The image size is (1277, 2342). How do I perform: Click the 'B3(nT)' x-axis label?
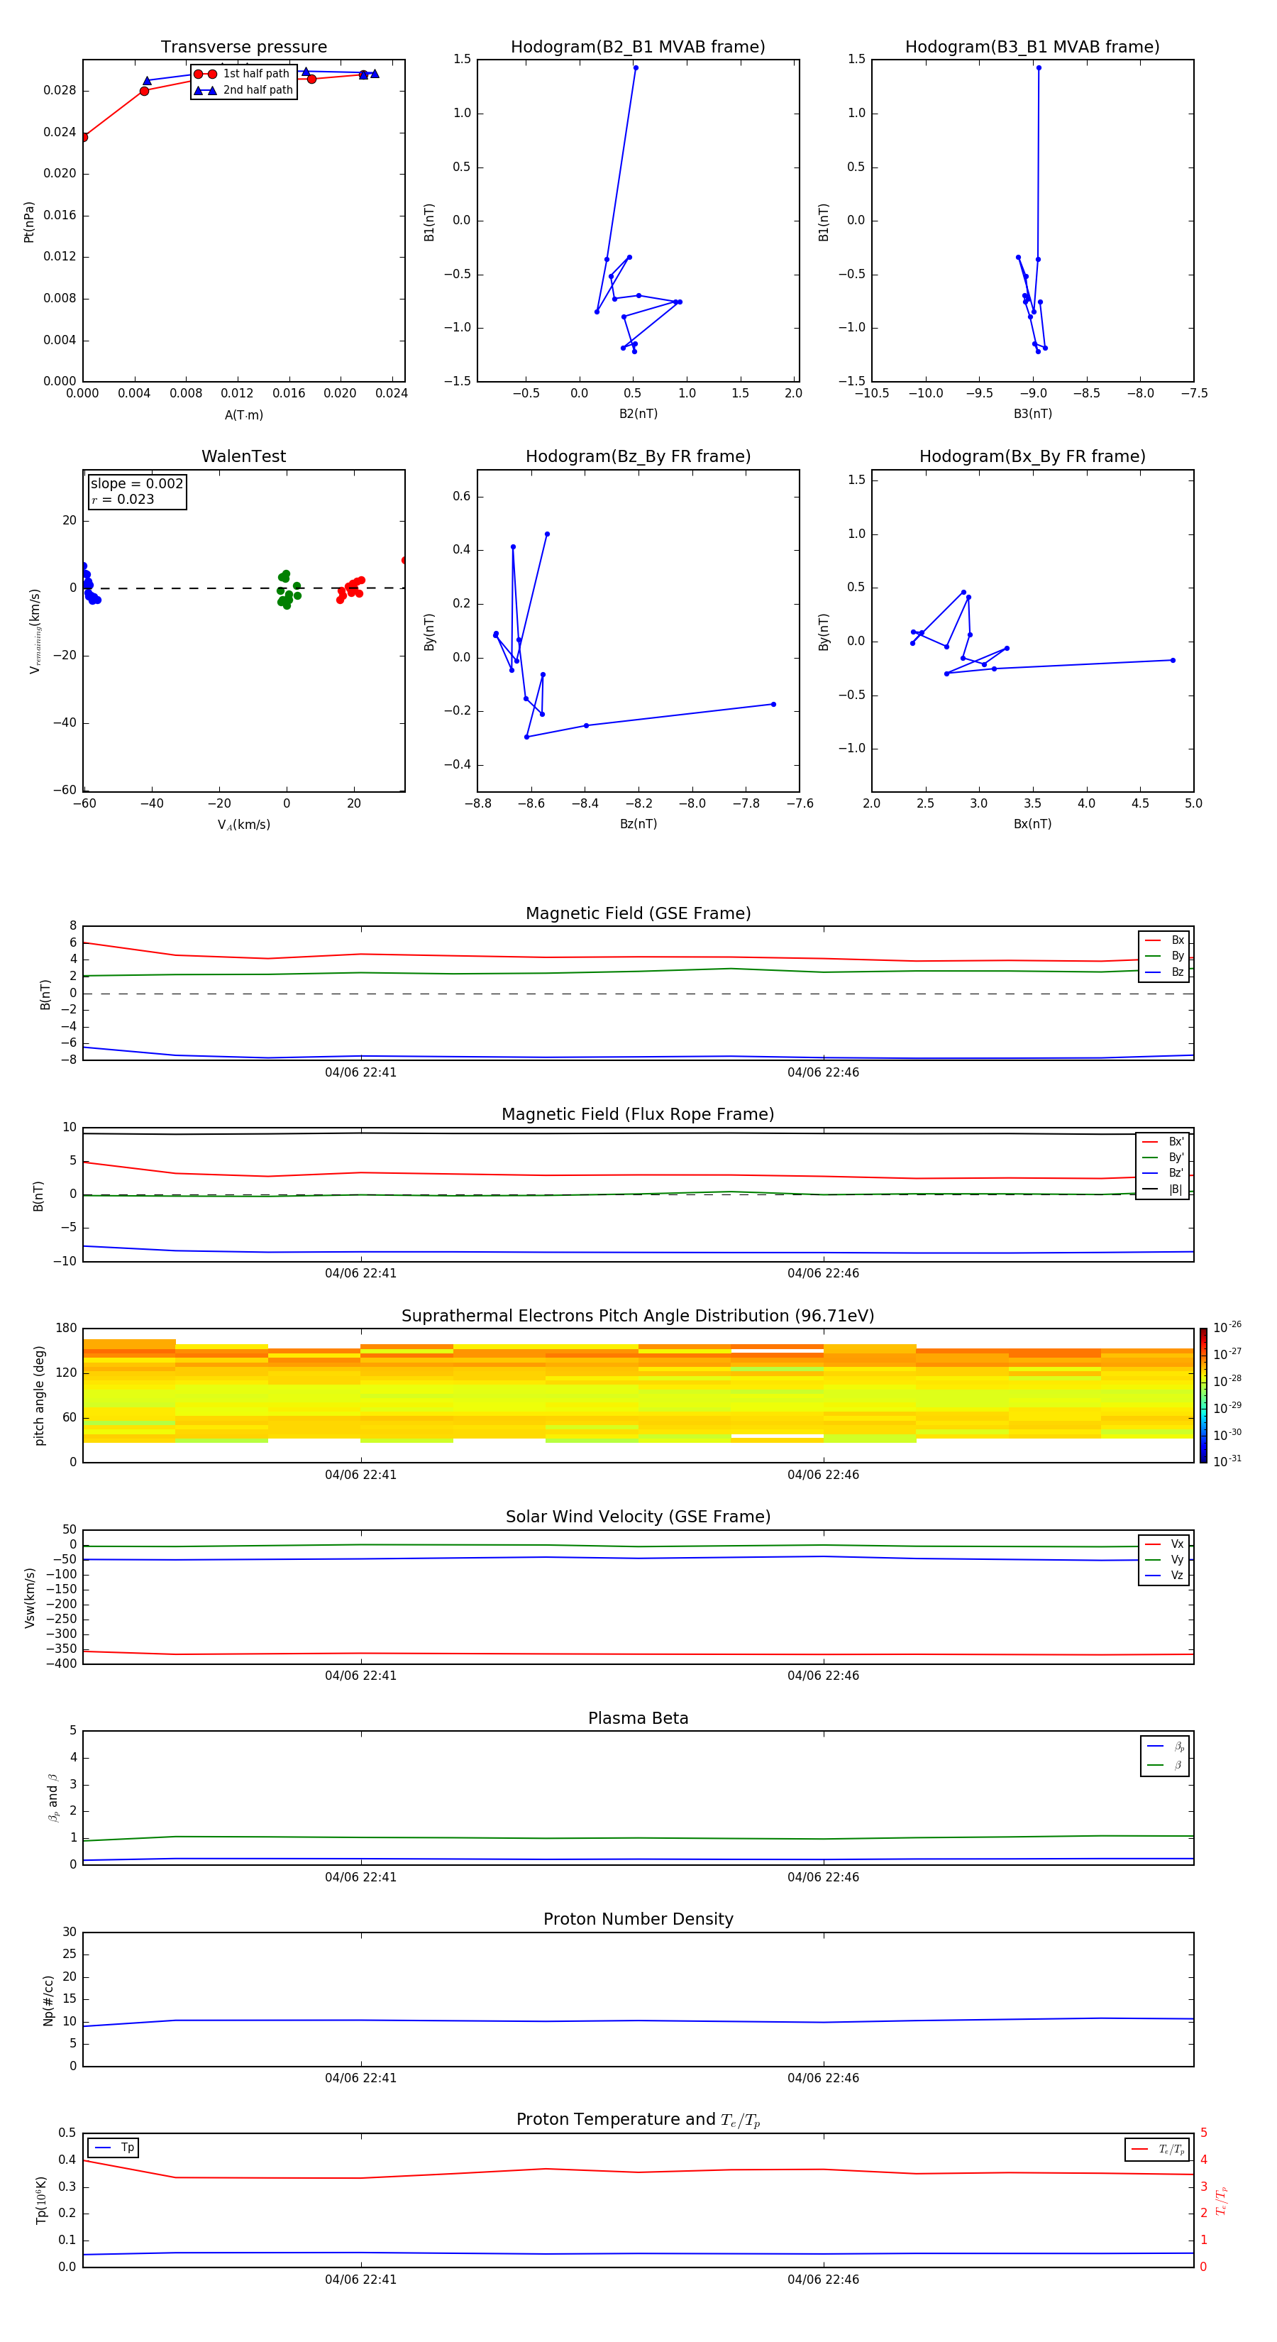(x=1032, y=414)
